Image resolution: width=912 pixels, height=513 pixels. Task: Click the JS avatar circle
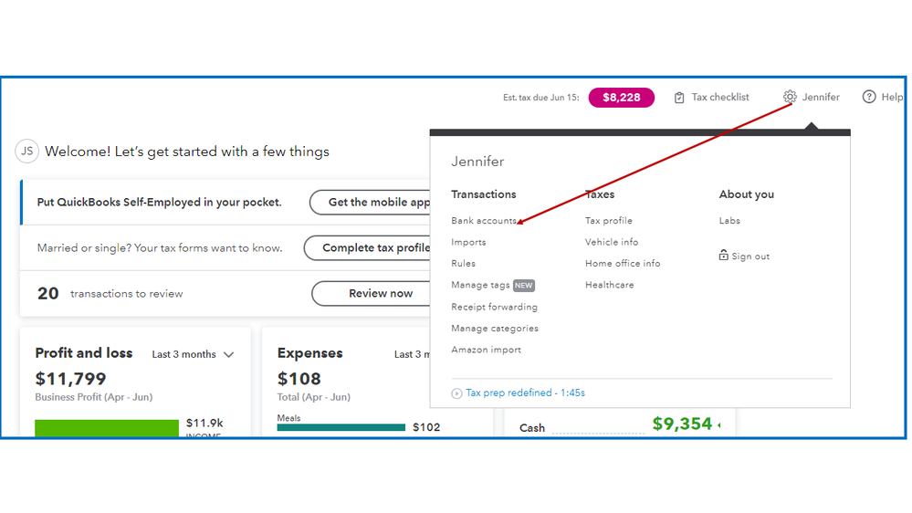coord(26,152)
